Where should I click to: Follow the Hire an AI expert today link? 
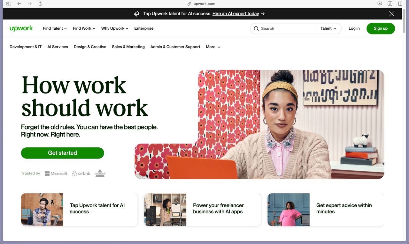pos(235,14)
